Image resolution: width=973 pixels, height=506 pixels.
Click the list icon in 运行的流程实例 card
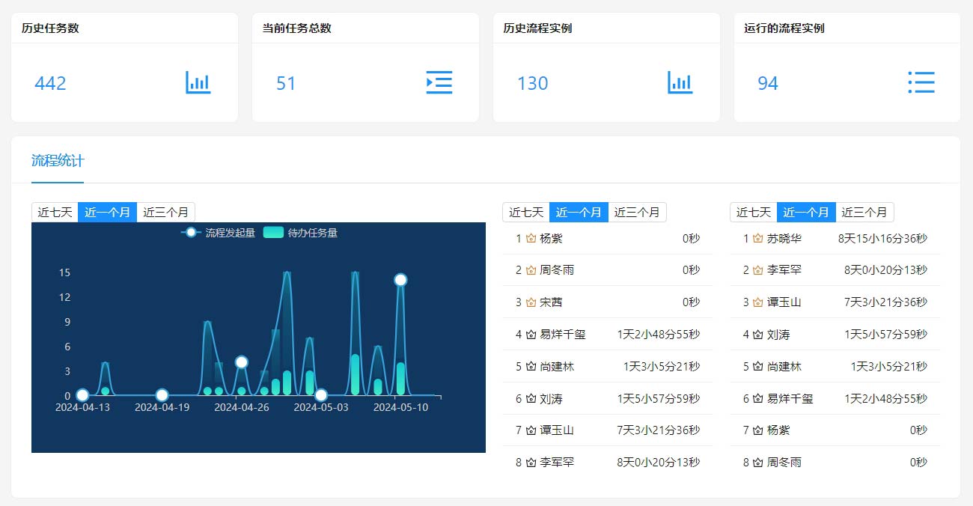[x=921, y=82]
